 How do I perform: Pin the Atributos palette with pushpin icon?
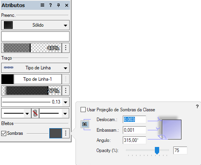(x=58, y=5)
